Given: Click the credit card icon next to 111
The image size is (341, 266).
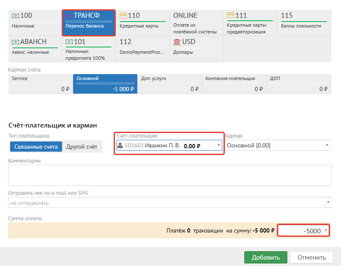Looking at the screenshot, I should 230,16.
